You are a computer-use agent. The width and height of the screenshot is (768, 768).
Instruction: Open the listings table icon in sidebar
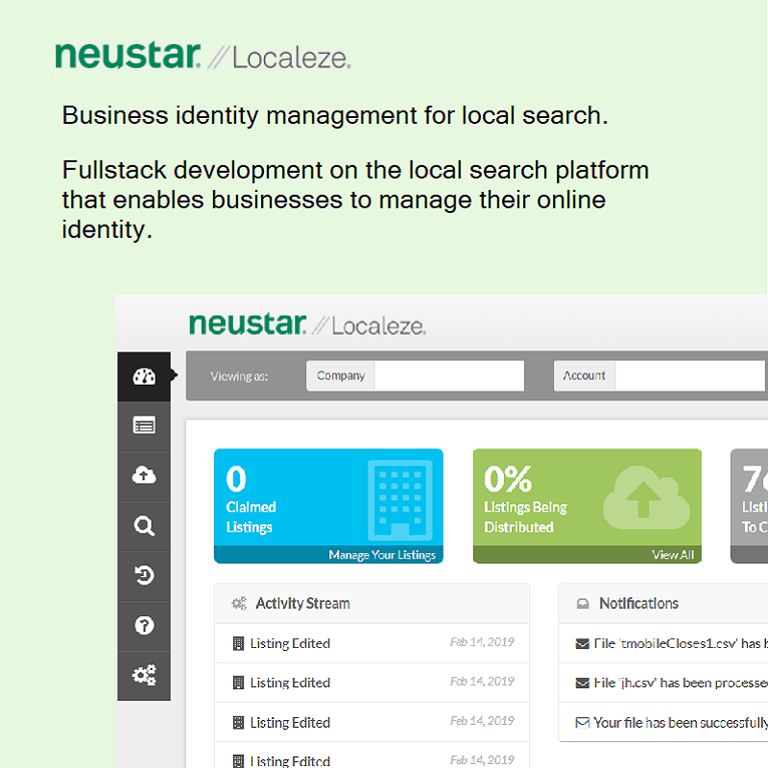(144, 425)
